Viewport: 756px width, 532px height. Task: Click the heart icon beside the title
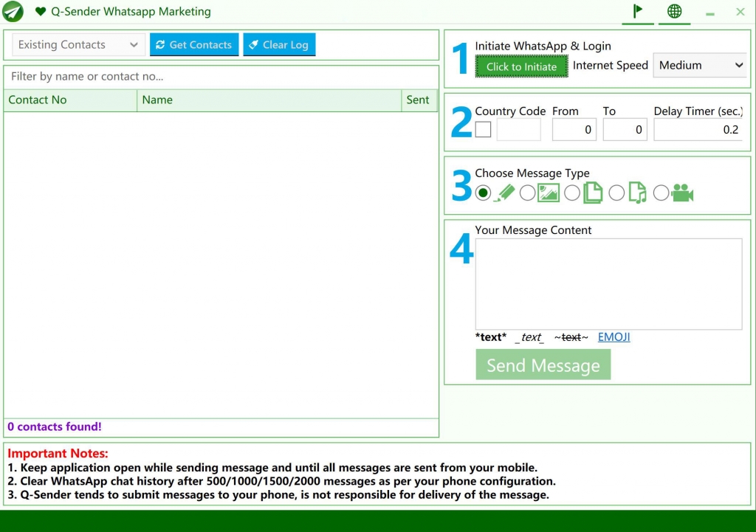coord(41,11)
